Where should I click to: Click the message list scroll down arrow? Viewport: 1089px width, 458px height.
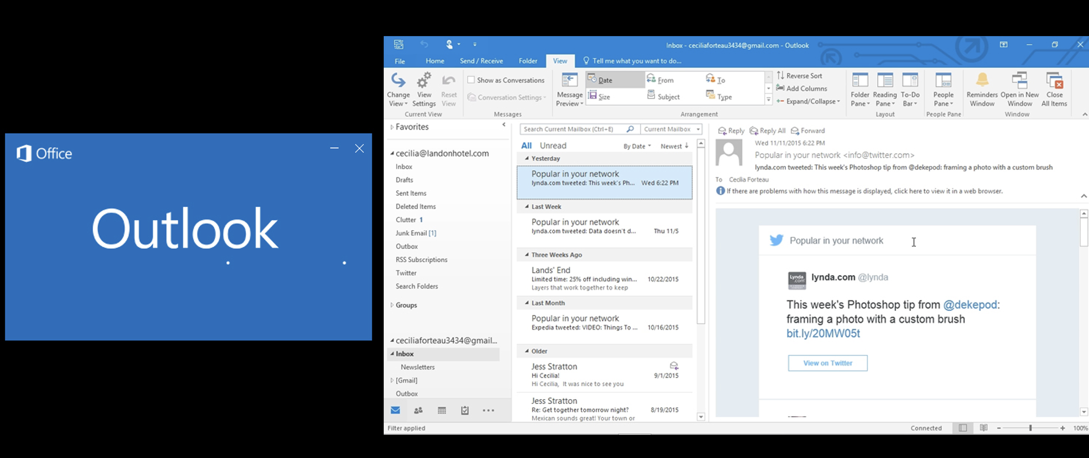coord(701,417)
